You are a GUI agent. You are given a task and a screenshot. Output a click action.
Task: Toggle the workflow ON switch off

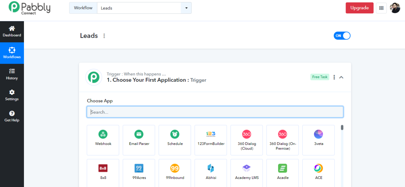pyautogui.click(x=342, y=36)
